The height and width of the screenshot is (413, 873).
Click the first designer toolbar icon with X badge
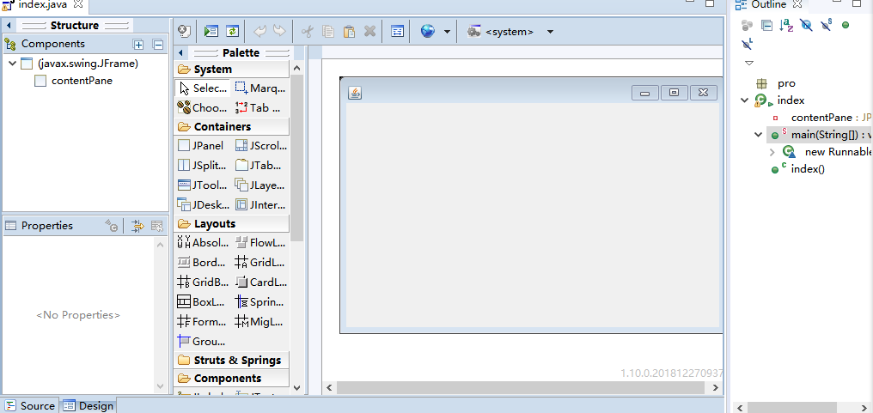(x=184, y=32)
